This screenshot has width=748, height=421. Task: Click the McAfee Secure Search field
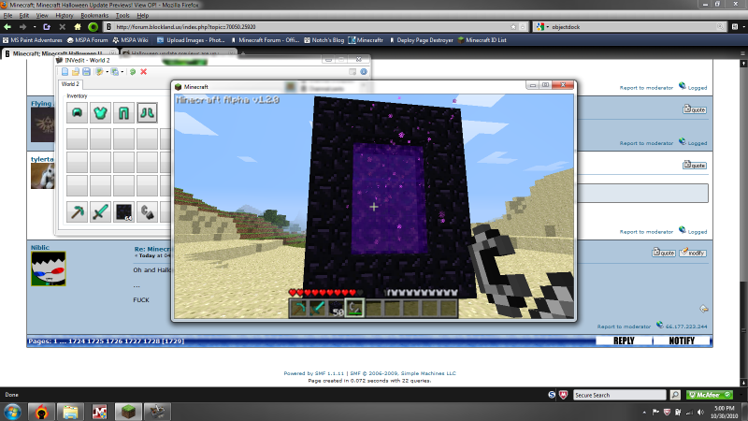pos(619,395)
